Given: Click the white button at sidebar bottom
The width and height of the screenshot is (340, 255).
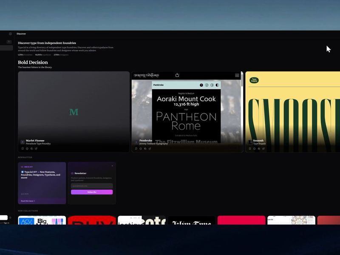Looking at the screenshot, I should 4,218.
